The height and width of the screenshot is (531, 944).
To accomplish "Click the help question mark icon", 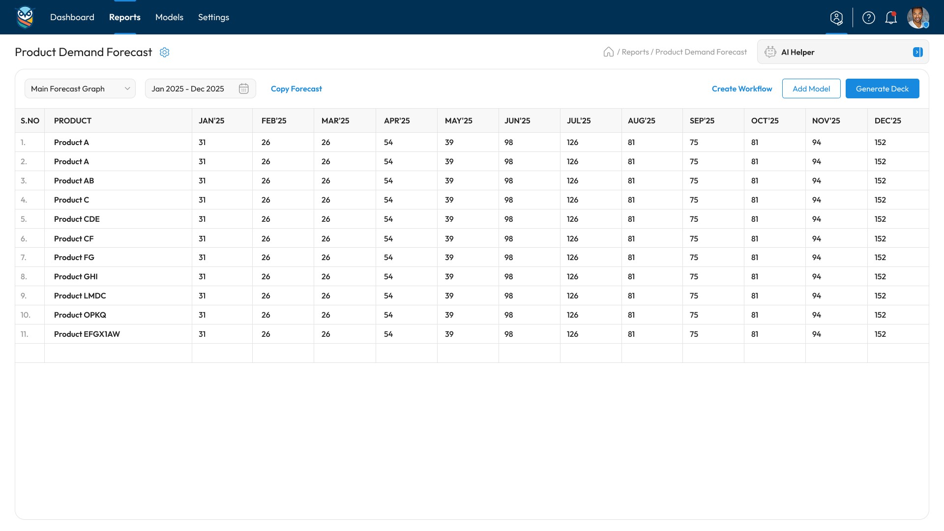I will (x=869, y=18).
